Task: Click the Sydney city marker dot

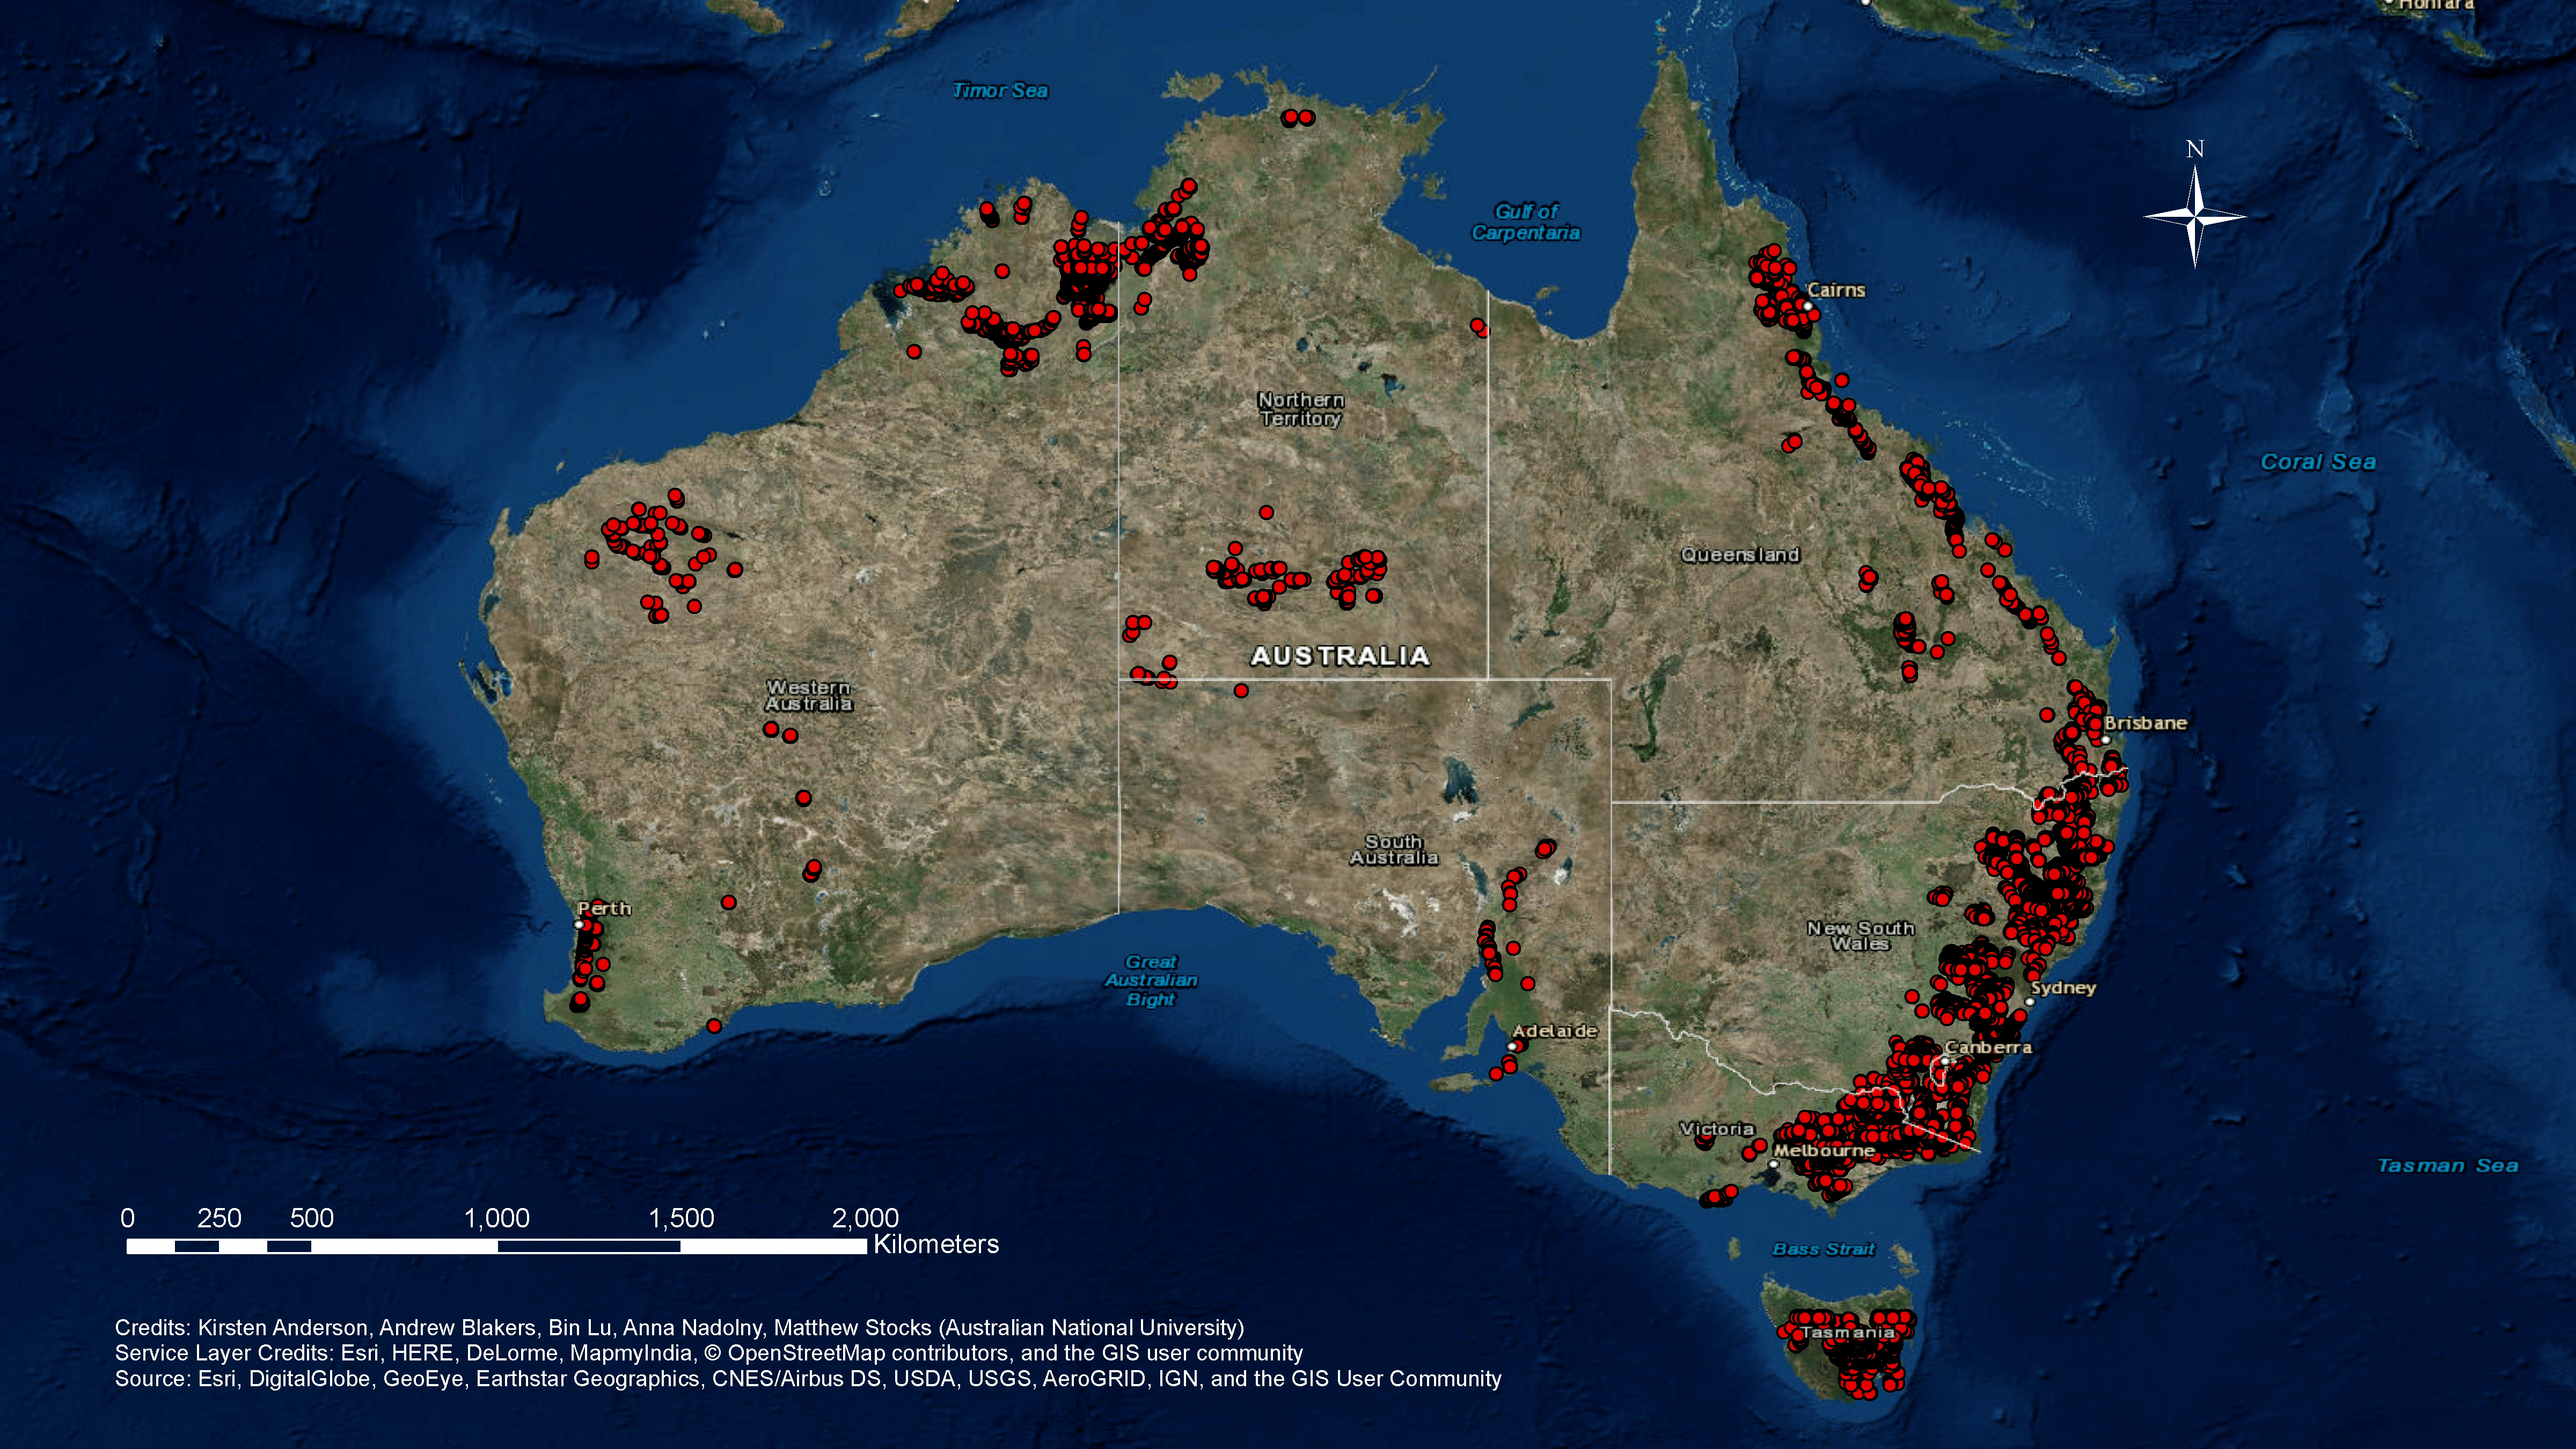Action: tap(2030, 1001)
